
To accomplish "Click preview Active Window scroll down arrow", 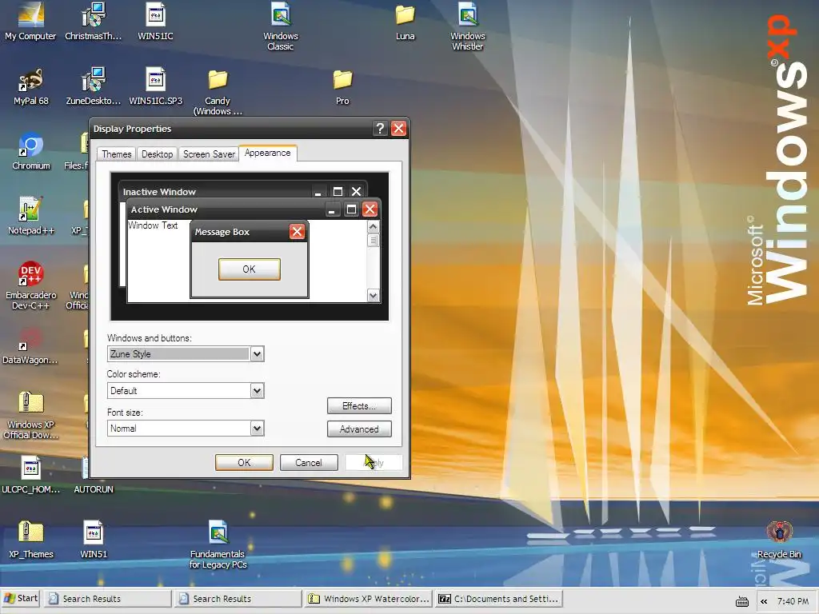I will pyautogui.click(x=373, y=296).
